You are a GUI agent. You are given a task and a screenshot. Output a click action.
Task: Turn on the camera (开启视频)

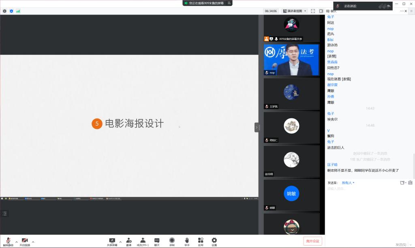(x=25, y=242)
